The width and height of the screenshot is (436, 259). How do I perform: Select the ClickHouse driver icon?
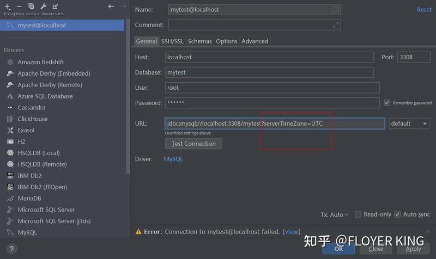[x=10, y=119]
